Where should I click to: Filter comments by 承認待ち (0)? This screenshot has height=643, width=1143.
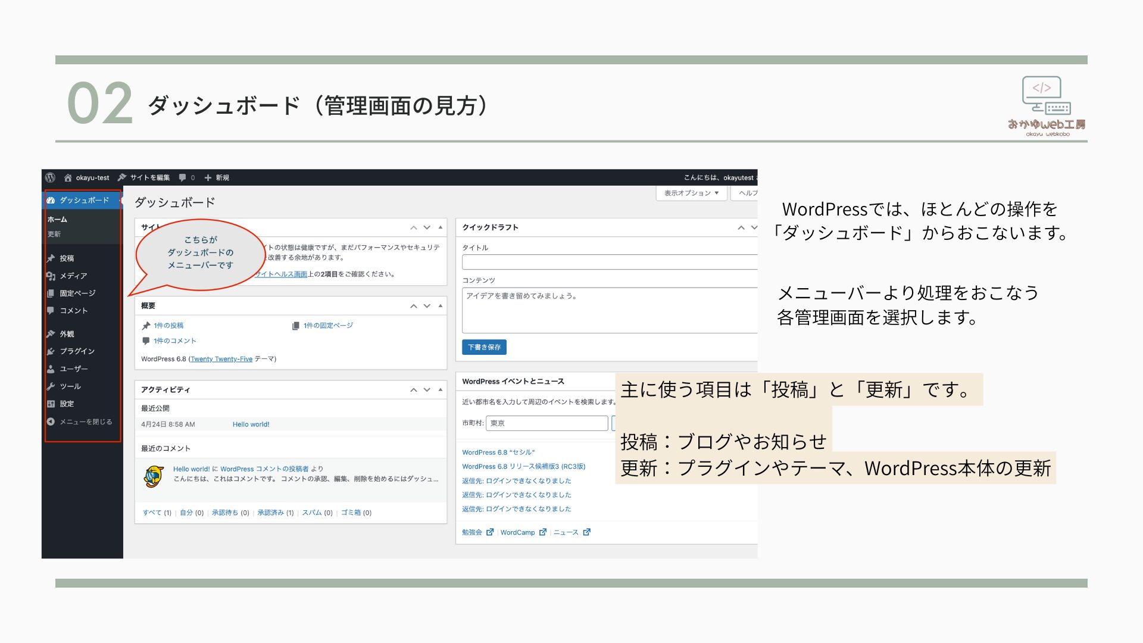[230, 513]
